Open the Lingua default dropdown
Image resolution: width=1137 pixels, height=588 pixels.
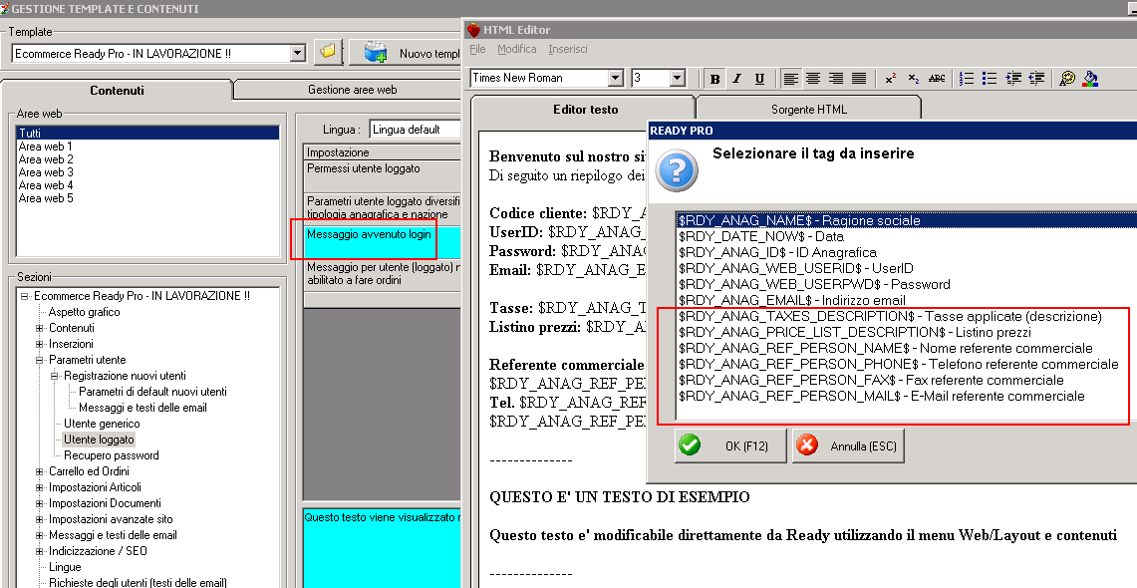[x=415, y=129]
